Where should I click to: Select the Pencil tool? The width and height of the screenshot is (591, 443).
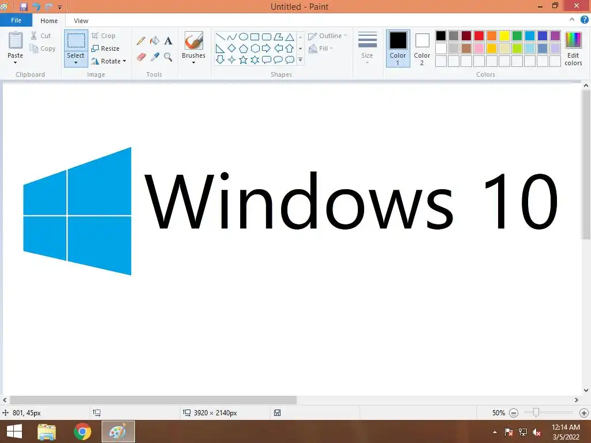tap(141, 41)
